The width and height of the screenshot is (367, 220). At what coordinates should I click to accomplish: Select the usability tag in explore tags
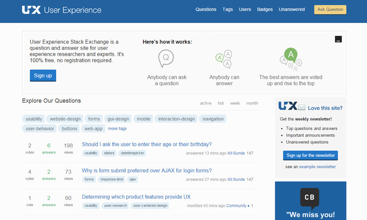[34, 119]
